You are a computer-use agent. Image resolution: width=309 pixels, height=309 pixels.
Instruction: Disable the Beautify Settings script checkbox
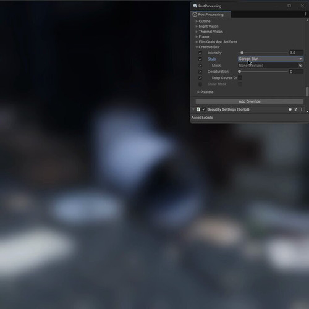click(x=204, y=109)
